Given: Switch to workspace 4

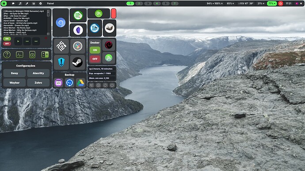Looking at the screenshot, I should [x=157, y=4].
